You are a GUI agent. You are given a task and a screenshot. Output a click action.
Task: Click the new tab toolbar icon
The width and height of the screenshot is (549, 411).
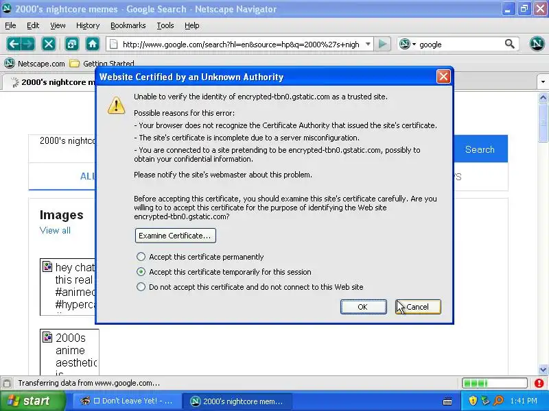72,44
